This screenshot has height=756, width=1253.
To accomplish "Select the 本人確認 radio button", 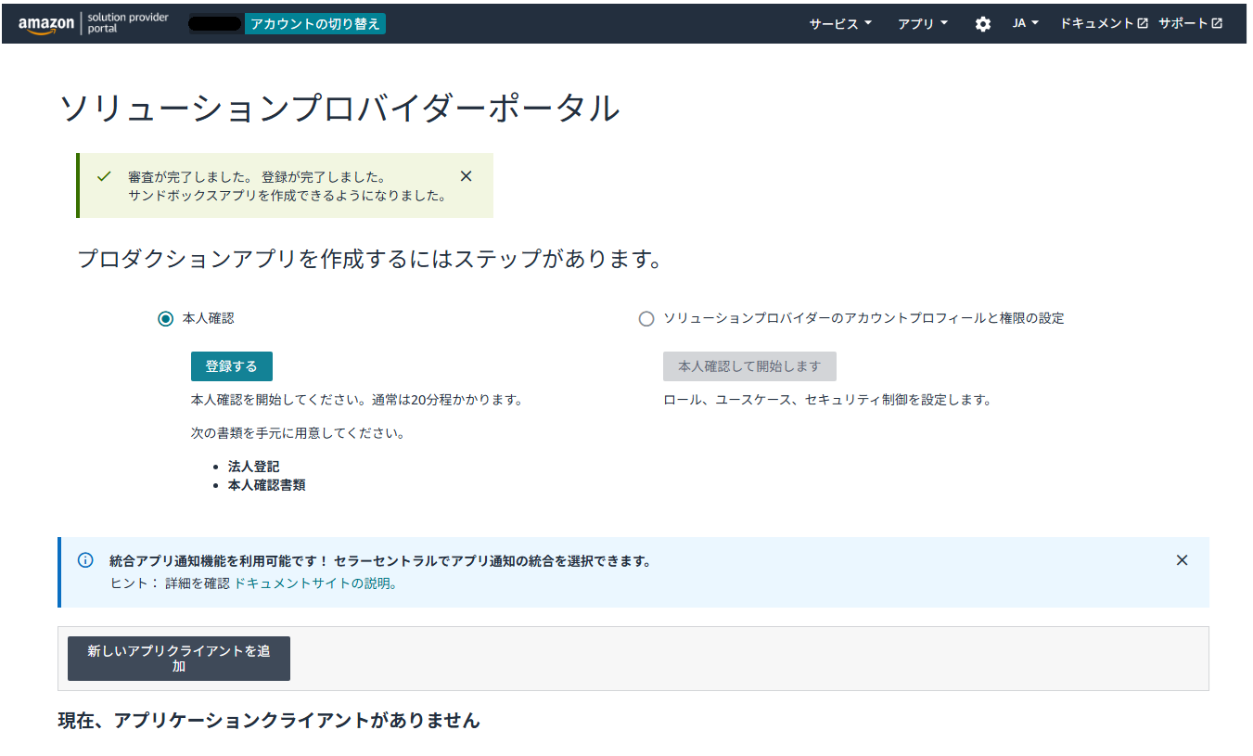I will coord(165,318).
